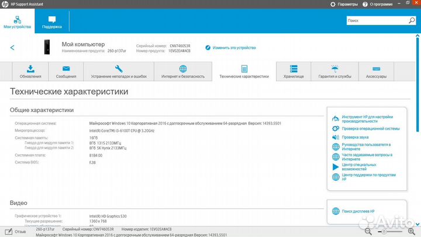Open Устранение неполадок и ошибок tab
The height and width of the screenshot is (237, 421).
(119, 71)
